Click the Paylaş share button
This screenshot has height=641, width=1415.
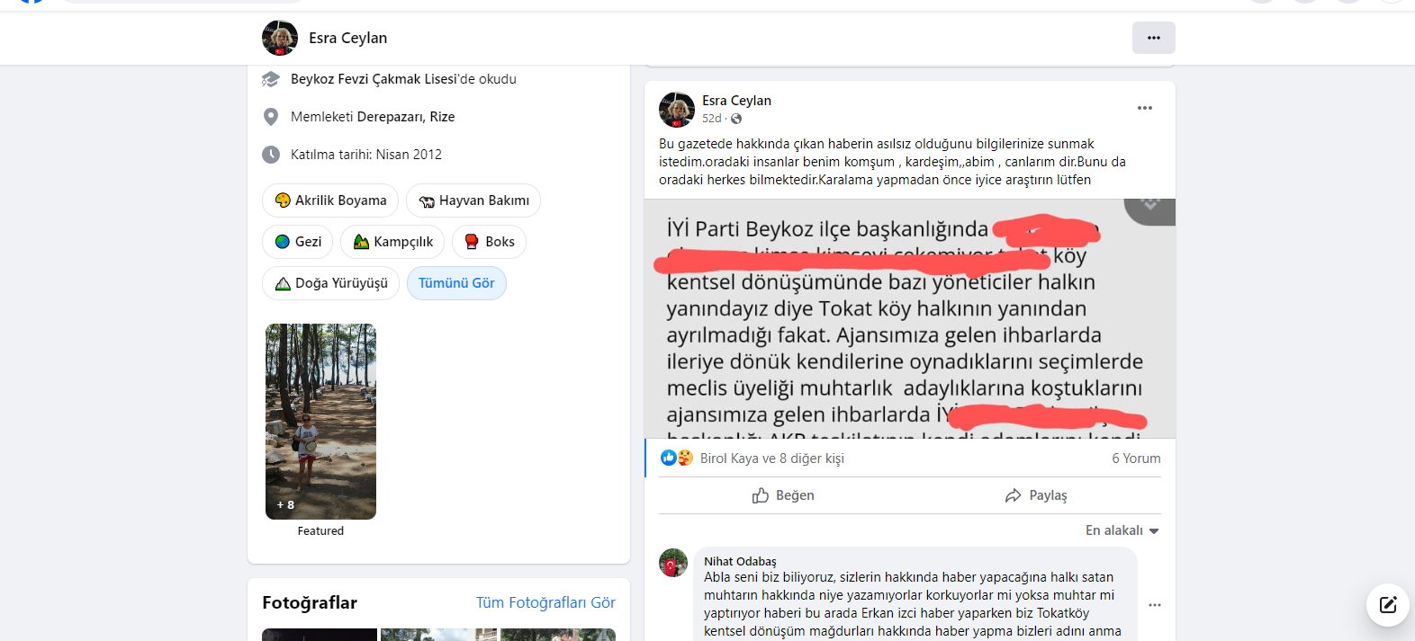coord(1036,495)
